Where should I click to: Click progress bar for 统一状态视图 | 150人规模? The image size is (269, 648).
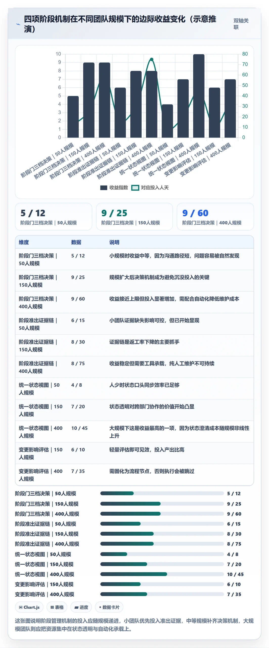click(x=162, y=564)
